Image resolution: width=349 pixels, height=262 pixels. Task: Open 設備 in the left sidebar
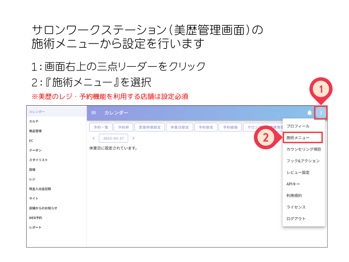coord(57,170)
